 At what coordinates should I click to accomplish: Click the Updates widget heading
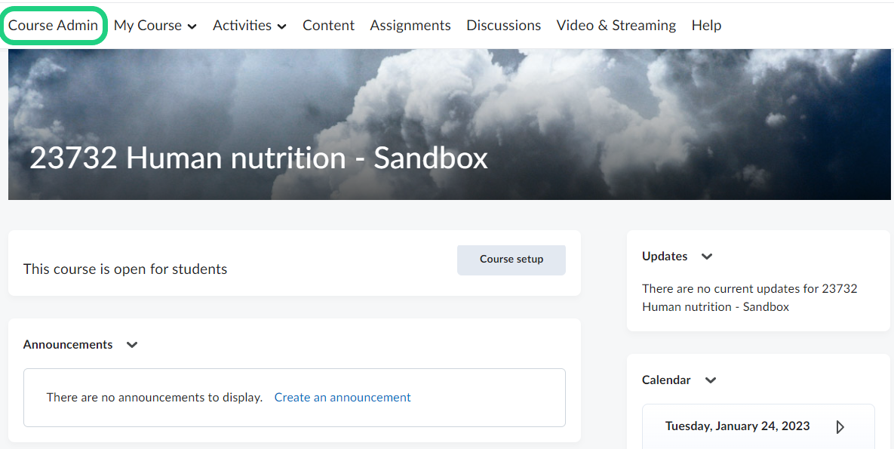coord(665,257)
